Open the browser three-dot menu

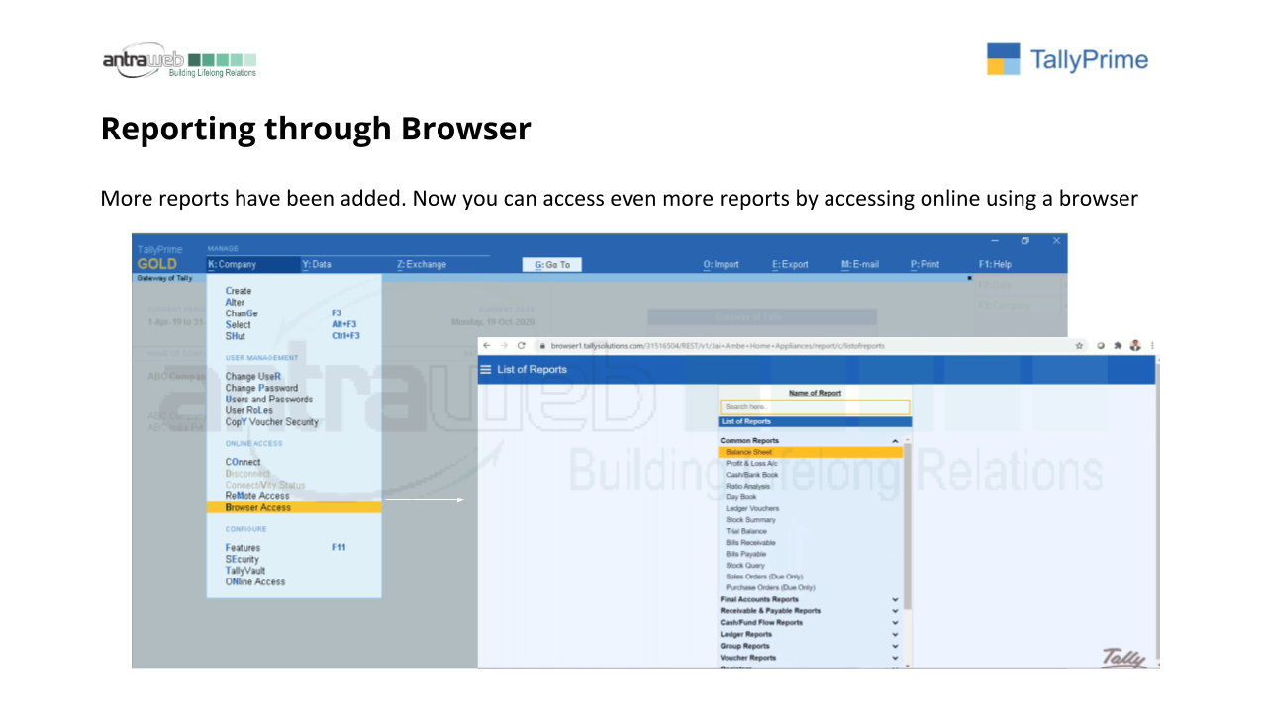[x=1152, y=346]
